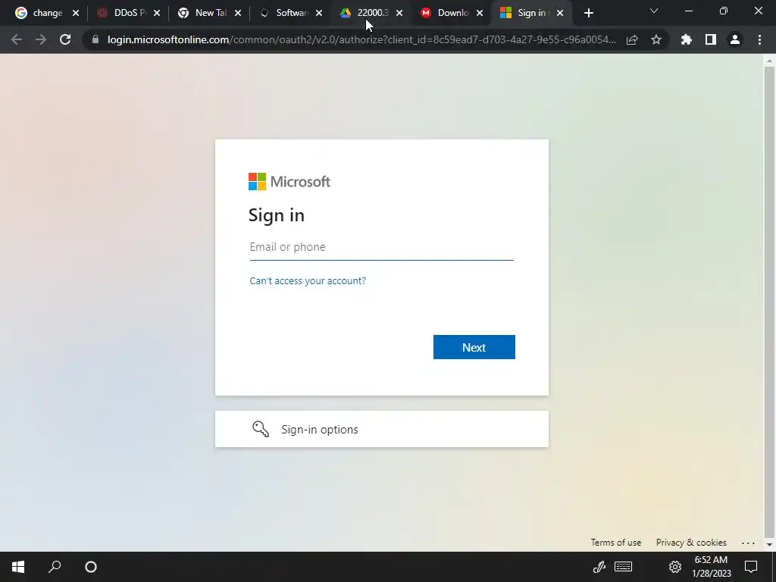The image size is (776, 582).
Task: Open a new tab with the plus button
Action: [x=588, y=13]
